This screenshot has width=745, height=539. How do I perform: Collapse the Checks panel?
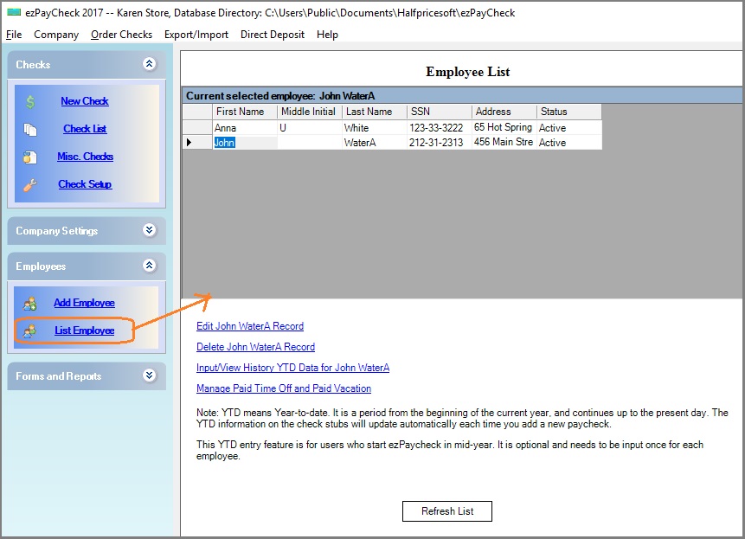click(x=149, y=64)
